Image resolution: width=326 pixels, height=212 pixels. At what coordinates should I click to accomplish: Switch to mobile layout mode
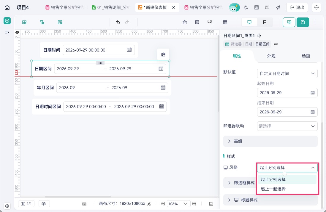(x=265, y=22)
